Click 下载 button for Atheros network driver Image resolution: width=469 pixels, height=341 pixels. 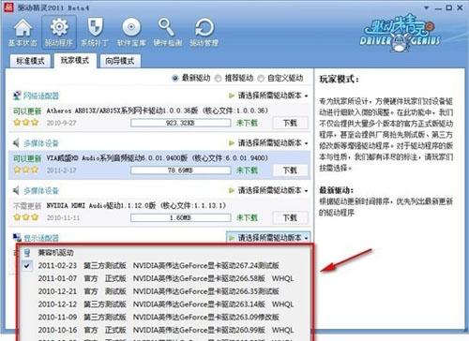(x=290, y=123)
